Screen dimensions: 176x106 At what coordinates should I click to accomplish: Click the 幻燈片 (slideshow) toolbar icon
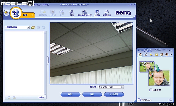click(53, 13)
